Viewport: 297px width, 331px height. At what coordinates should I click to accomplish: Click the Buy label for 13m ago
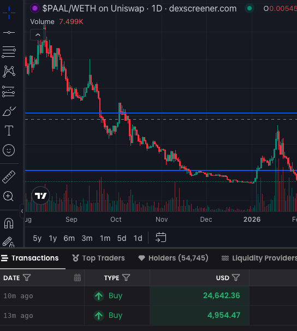coord(115,315)
